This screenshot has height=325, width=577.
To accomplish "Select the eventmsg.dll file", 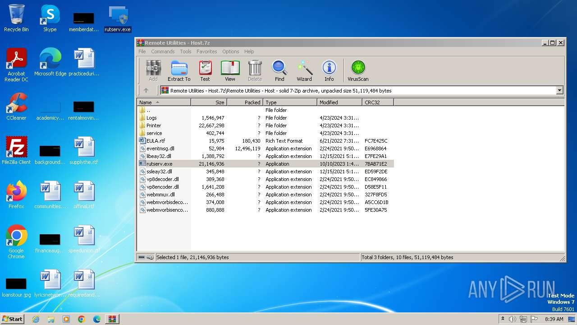I will click(x=266, y=149).
